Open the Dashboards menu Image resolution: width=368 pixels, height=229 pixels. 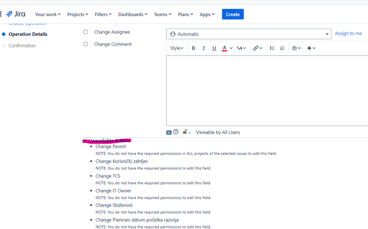pyautogui.click(x=133, y=14)
